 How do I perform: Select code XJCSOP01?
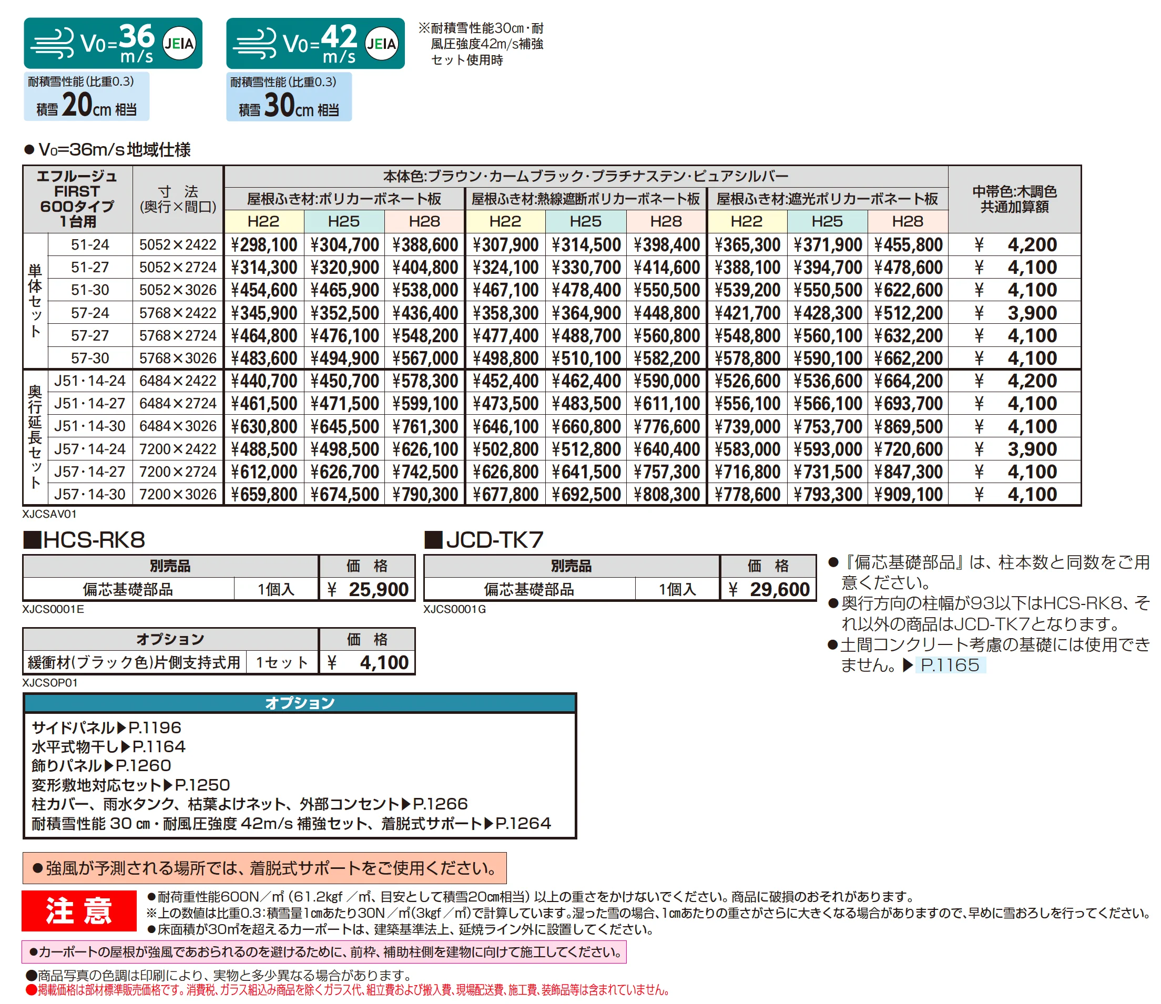(50, 682)
